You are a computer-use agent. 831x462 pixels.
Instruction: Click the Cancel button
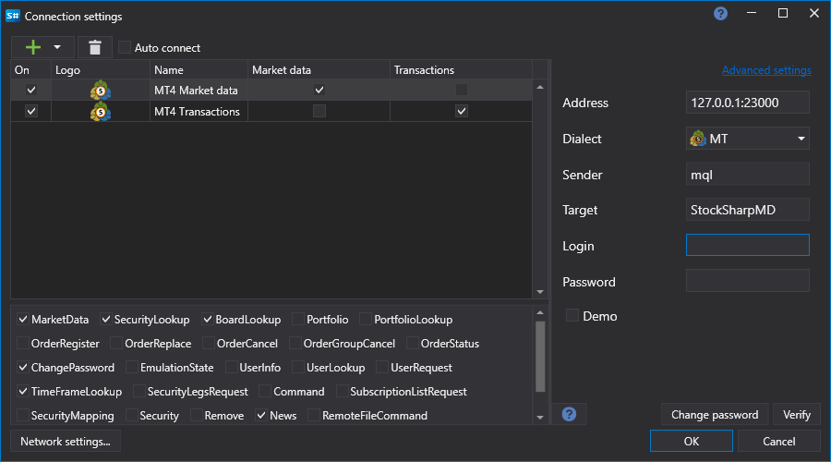click(x=778, y=442)
